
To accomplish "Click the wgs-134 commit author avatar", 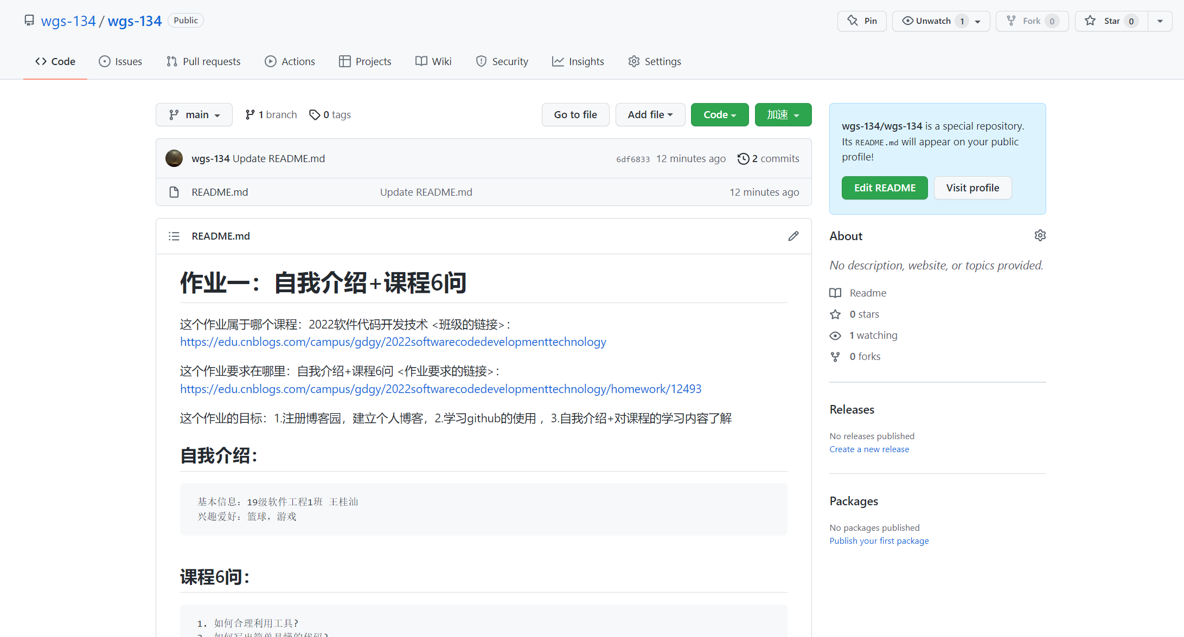I will point(174,158).
